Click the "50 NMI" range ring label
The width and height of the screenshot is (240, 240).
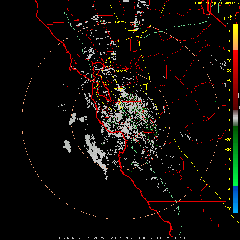(x=121, y=71)
